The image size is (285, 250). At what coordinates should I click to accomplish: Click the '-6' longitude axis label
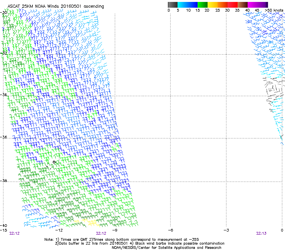(x=170, y=230)
